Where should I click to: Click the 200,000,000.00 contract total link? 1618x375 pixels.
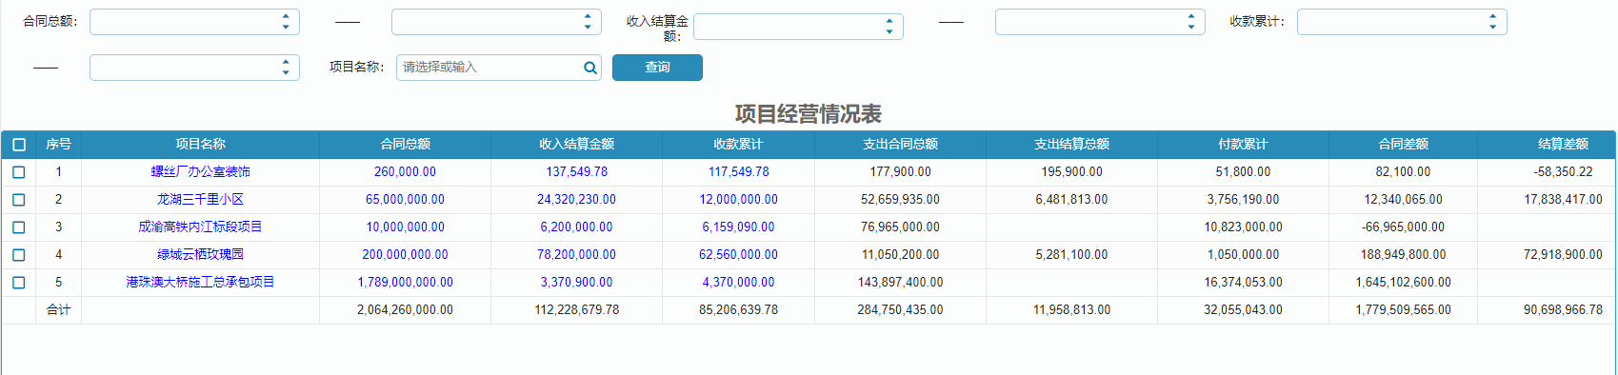(405, 255)
